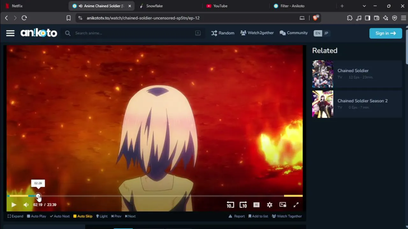This screenshot has height=229, width=408.
Task: Skip forward 10 seconds
Action: pyautogui.click(x=243, y=205)
